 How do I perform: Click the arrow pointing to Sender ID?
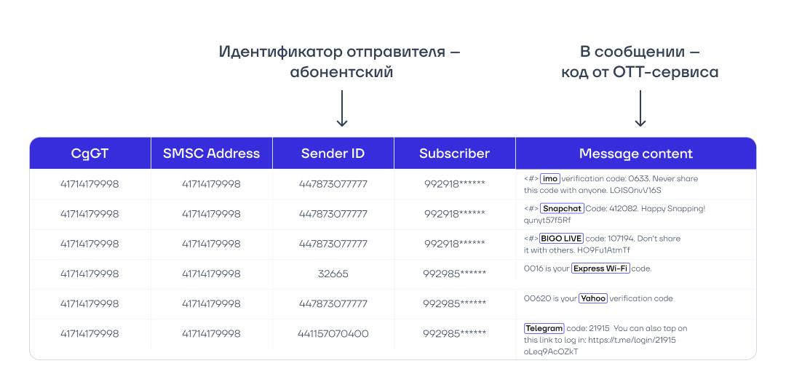point(342,109)
